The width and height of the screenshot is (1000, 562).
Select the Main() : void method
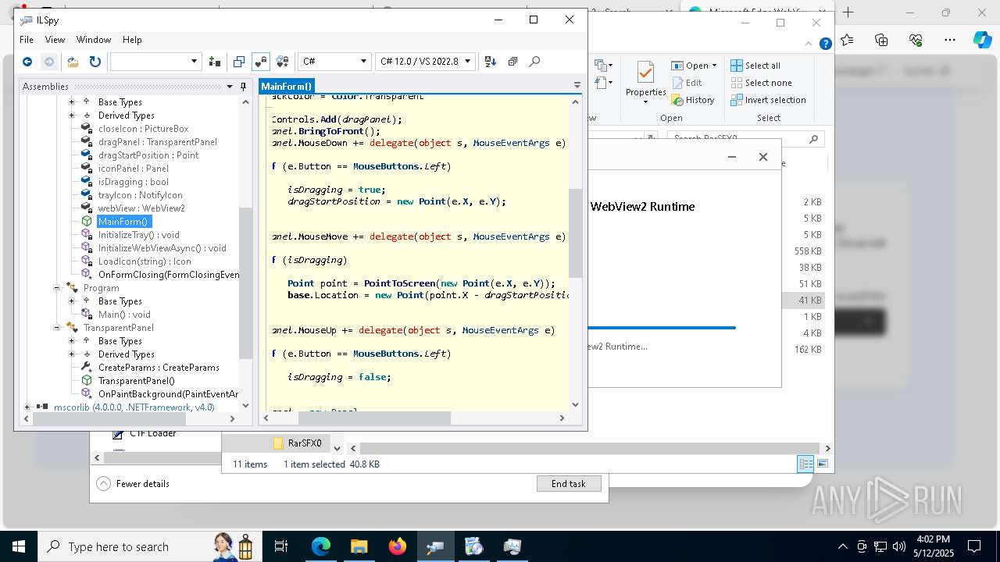point(123,315)
